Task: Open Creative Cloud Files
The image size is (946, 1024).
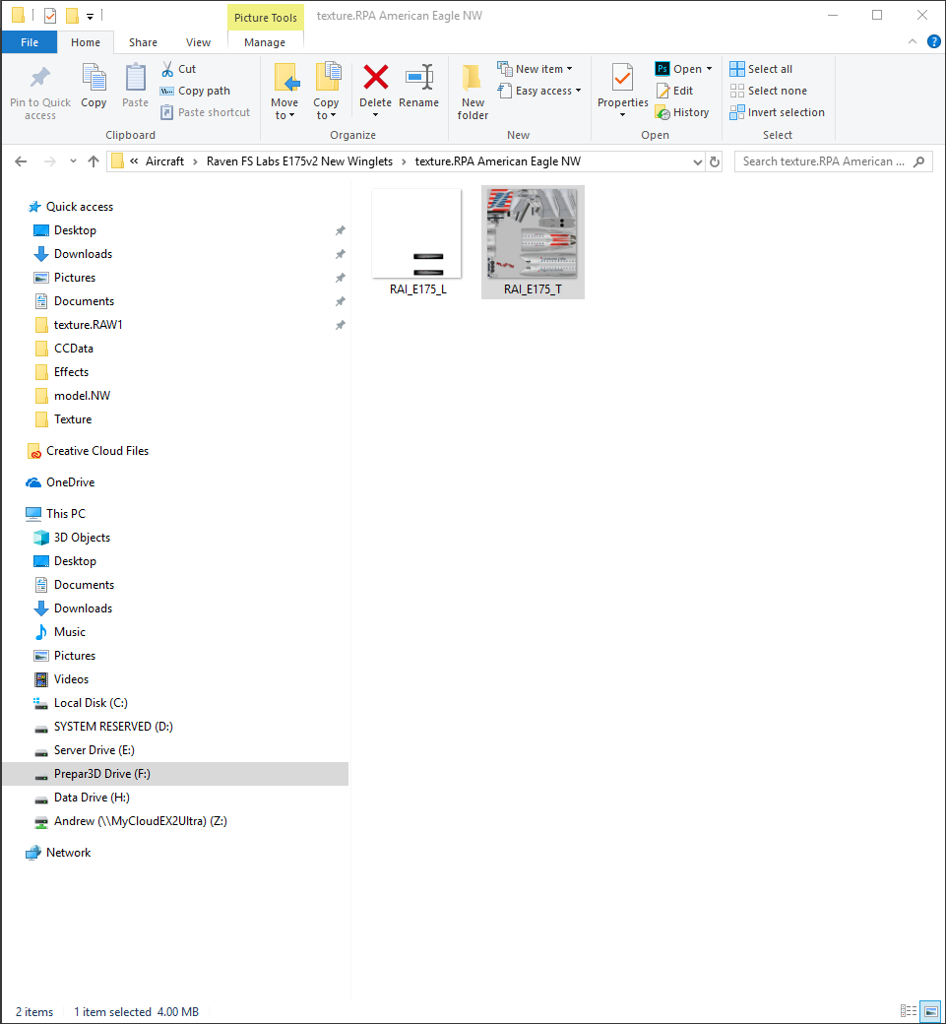Action: click(97, 451)
